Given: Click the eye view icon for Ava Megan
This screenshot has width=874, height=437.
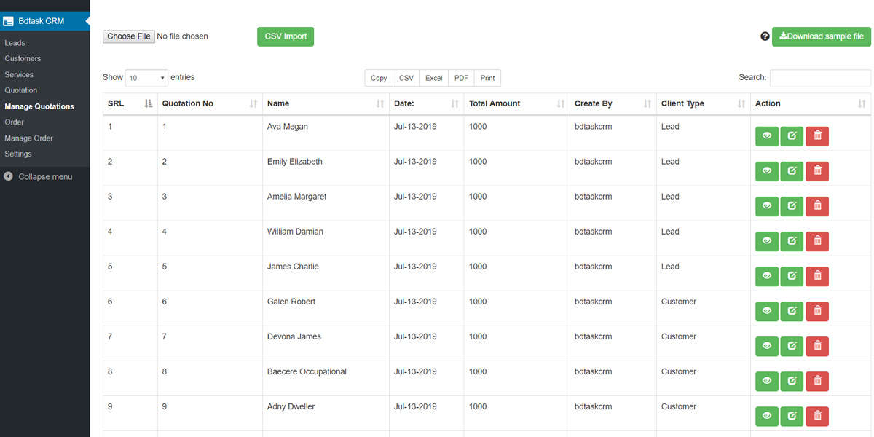Looking at the screenshot, I should [767, 136].
